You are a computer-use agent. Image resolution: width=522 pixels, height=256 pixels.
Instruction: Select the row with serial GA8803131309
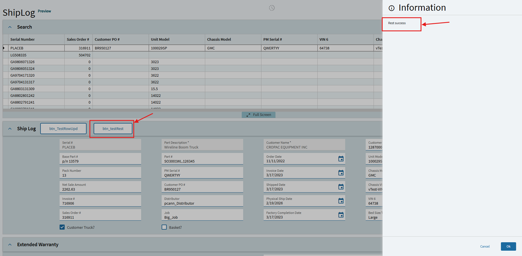click(193, 89)
